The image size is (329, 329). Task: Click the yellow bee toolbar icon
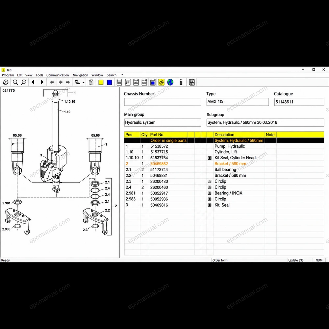pos(161,82)
